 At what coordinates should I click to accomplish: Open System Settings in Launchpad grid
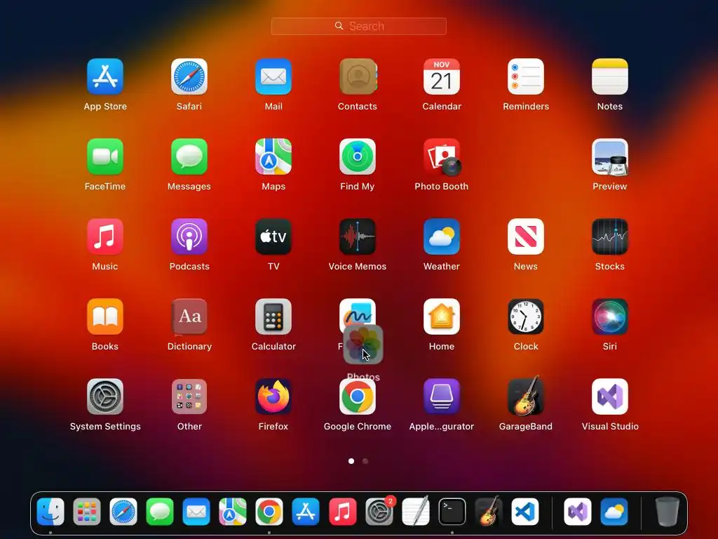(x=105, y=397)
